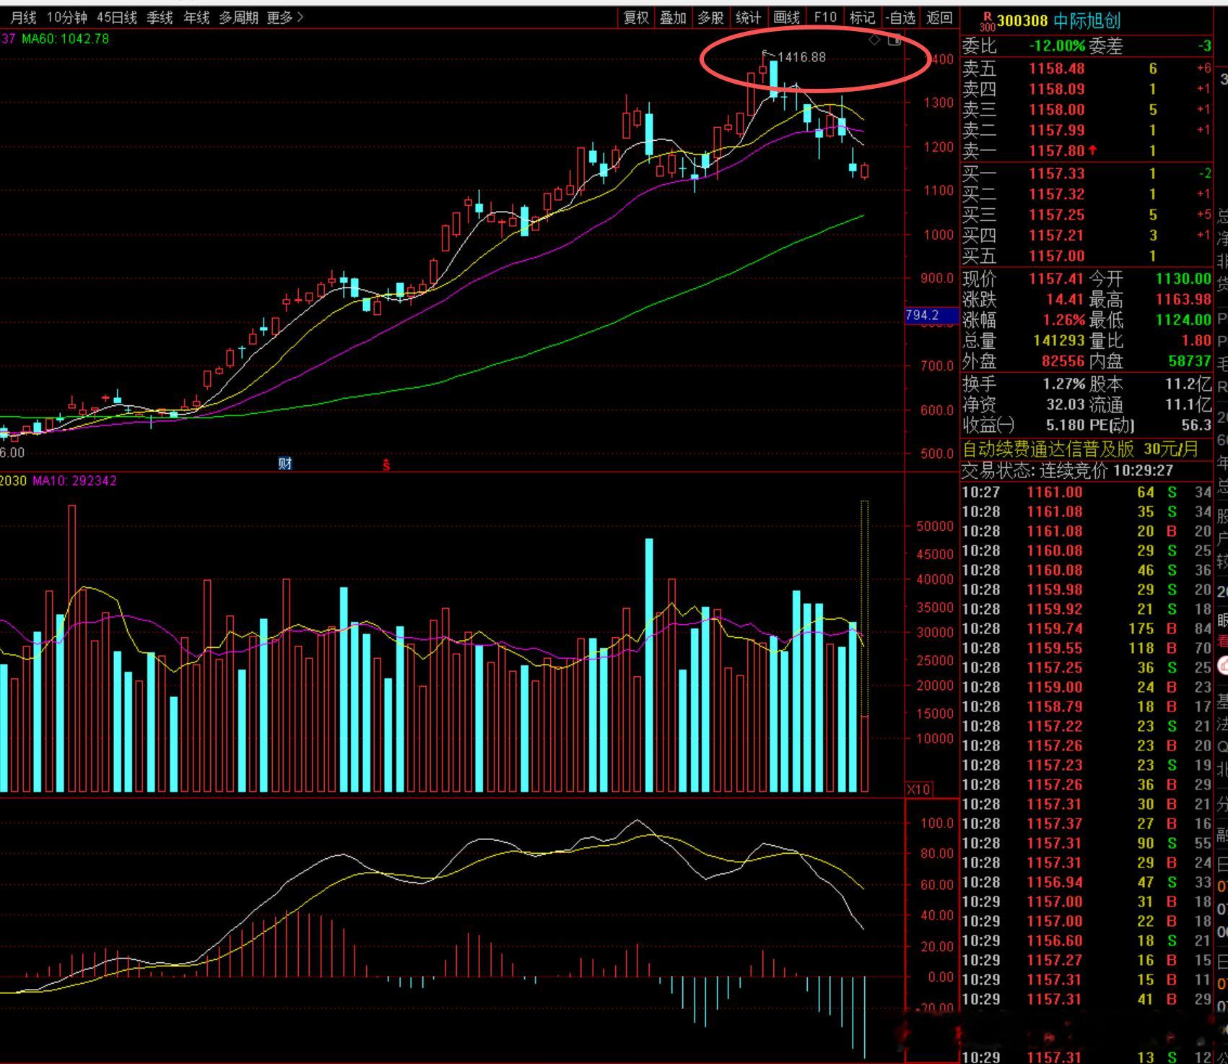Click the diamond icon above the price chart
The height and width of the screenshot is (1064, 1228).
tap(874, 40)
